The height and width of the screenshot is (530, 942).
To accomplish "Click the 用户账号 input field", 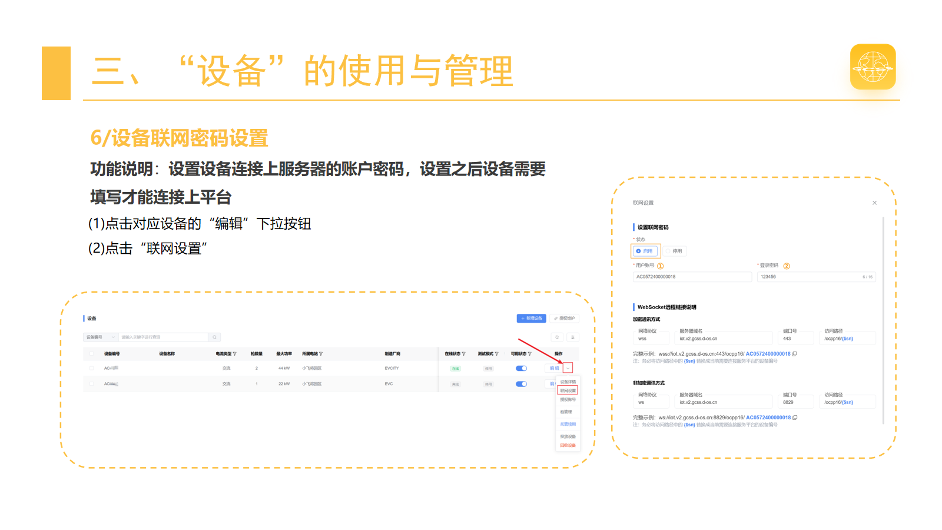I will pyautogui.click(x=692, y=277).
